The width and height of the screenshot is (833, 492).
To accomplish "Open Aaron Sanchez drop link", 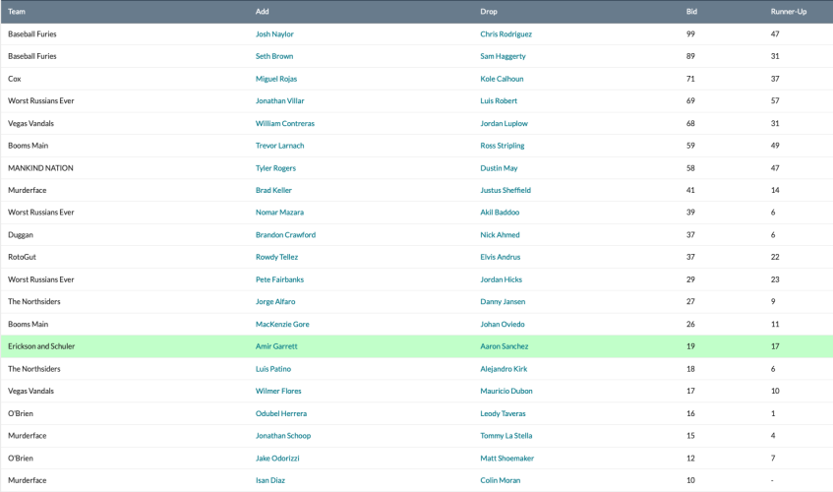I will click(505, 346).
